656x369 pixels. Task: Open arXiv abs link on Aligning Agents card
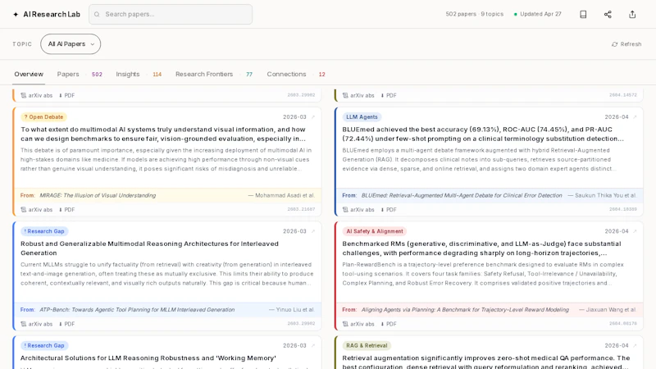(x=358, y=324)
